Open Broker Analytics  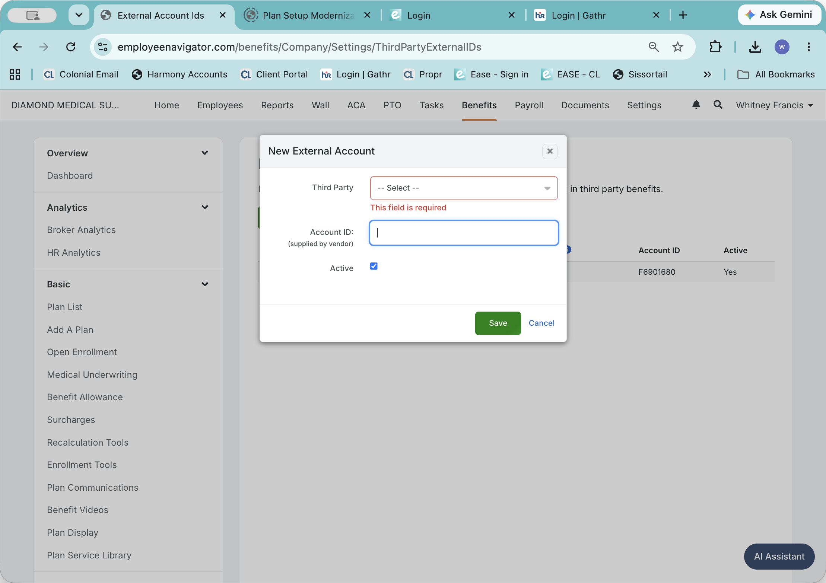81,230
